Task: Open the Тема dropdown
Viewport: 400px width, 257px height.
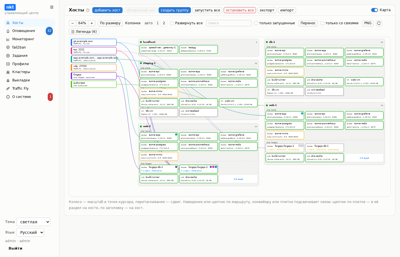Action: point(33,222)
